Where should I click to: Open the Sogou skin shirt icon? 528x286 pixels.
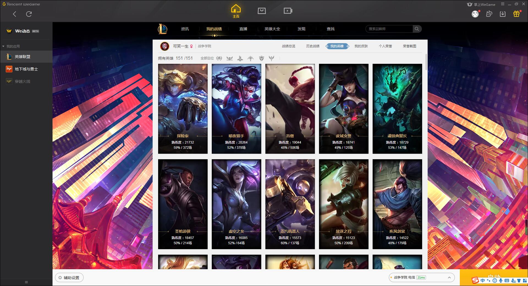(x=519, y=280)
